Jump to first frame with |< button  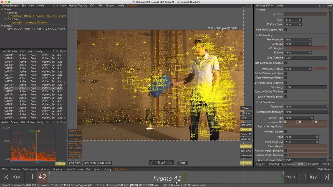[x=6, y=177]
